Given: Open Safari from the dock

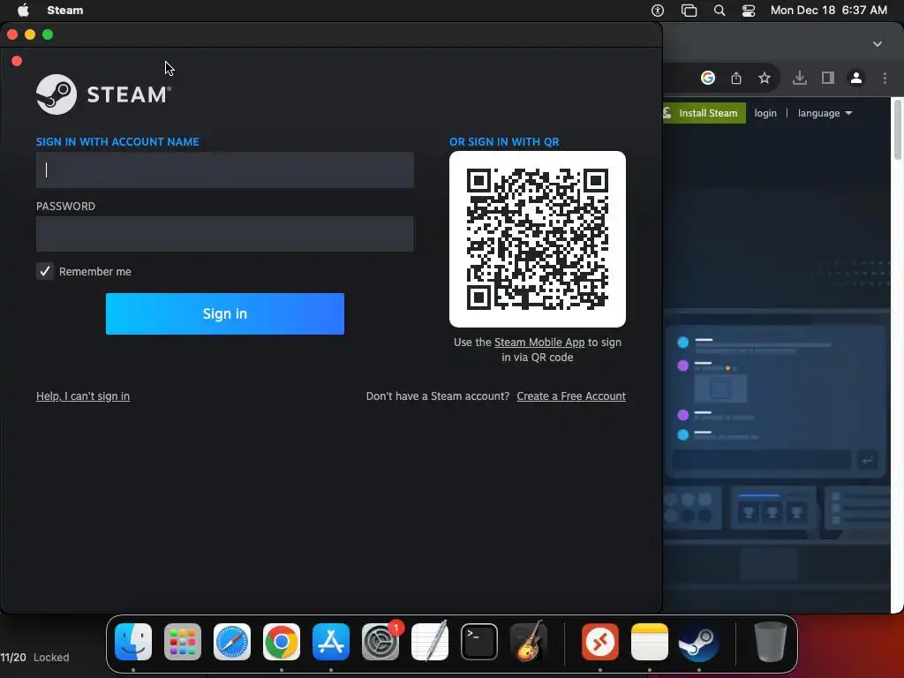Looking at the screenshot, I should pyautogui.click(x=232, y=642).
